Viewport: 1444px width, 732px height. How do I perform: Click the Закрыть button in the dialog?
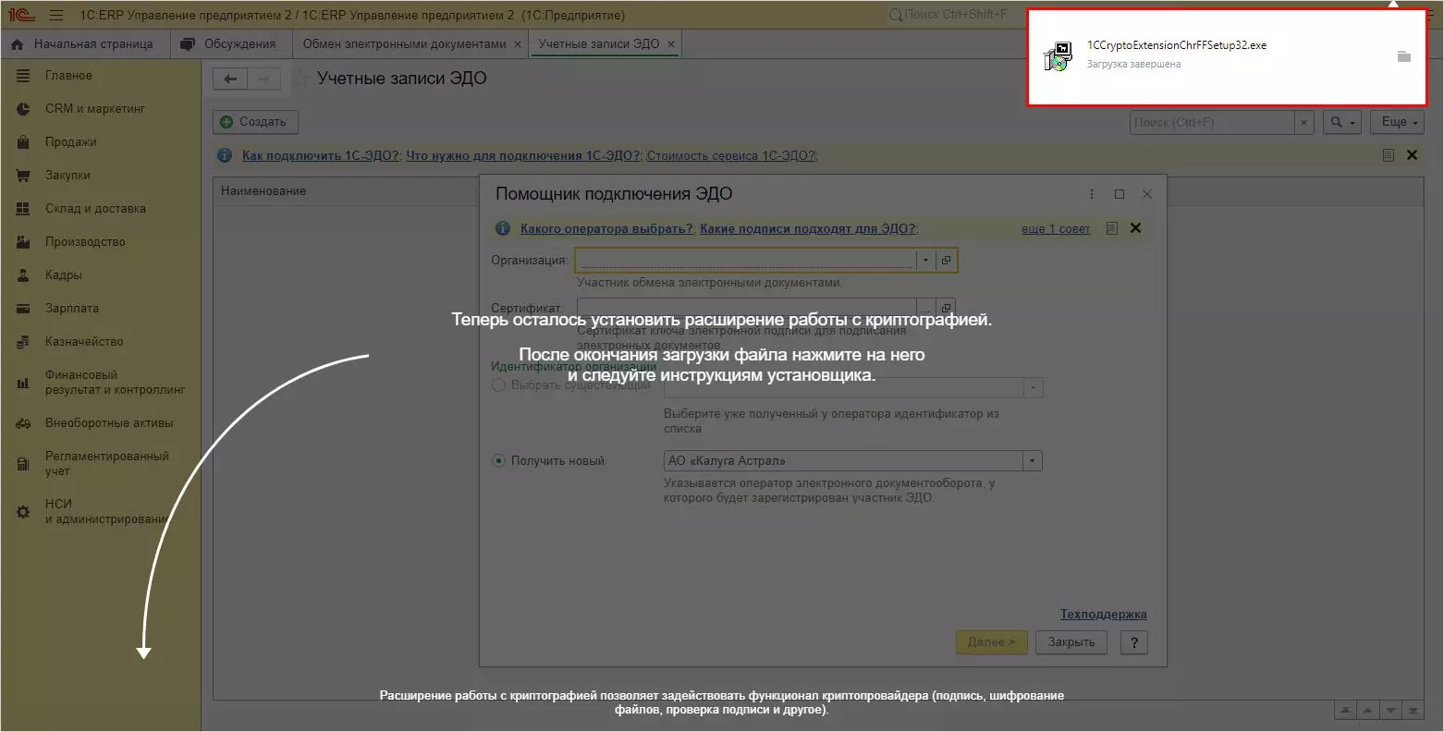pyautogui.click(x=1071, y=642)
